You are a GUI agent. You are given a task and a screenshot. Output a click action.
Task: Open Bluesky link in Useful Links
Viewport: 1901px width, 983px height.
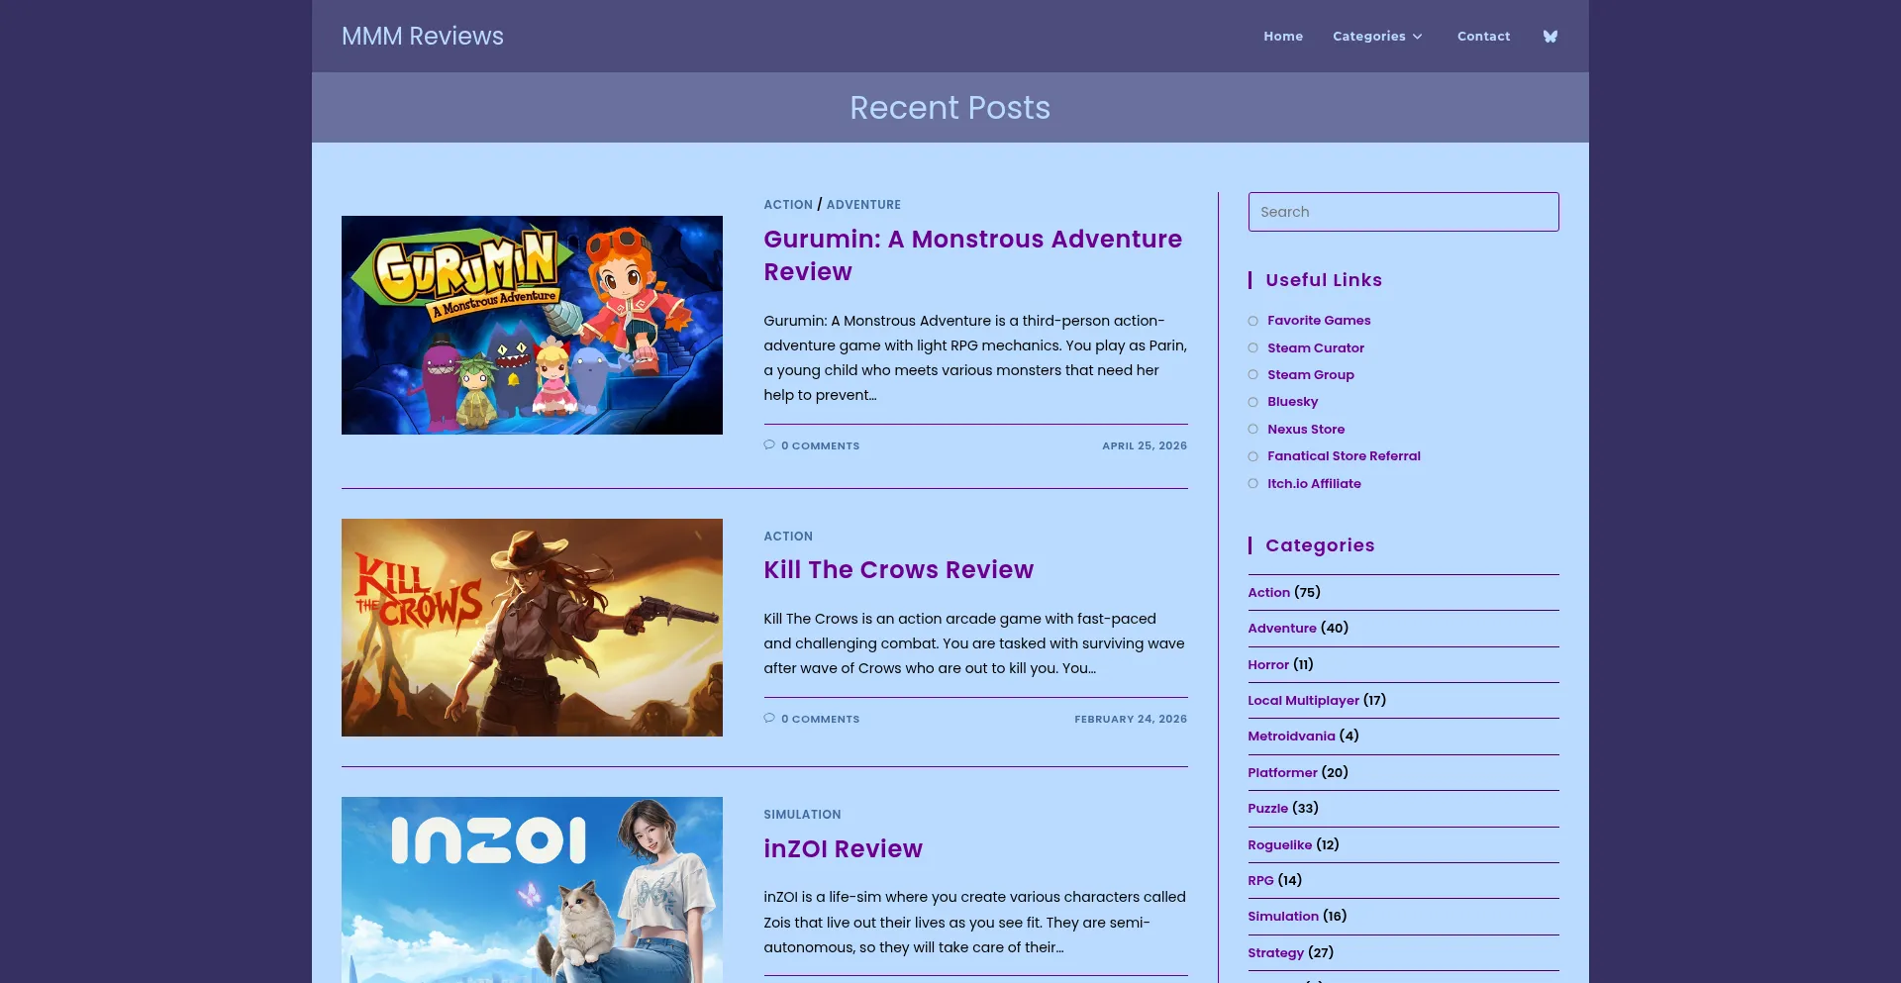click(1293, 401)
